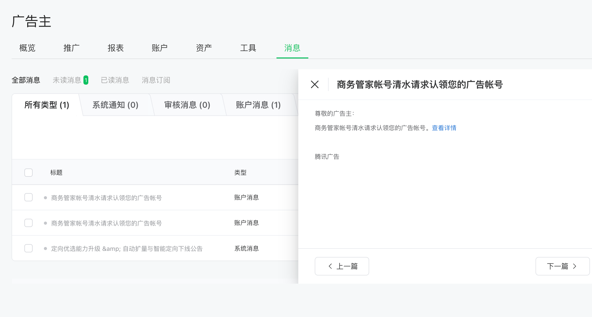This screenshot has height=317, width=592.
Task: Tick the select-all checkbox beside 标题
Action: [x=28, y=173]
